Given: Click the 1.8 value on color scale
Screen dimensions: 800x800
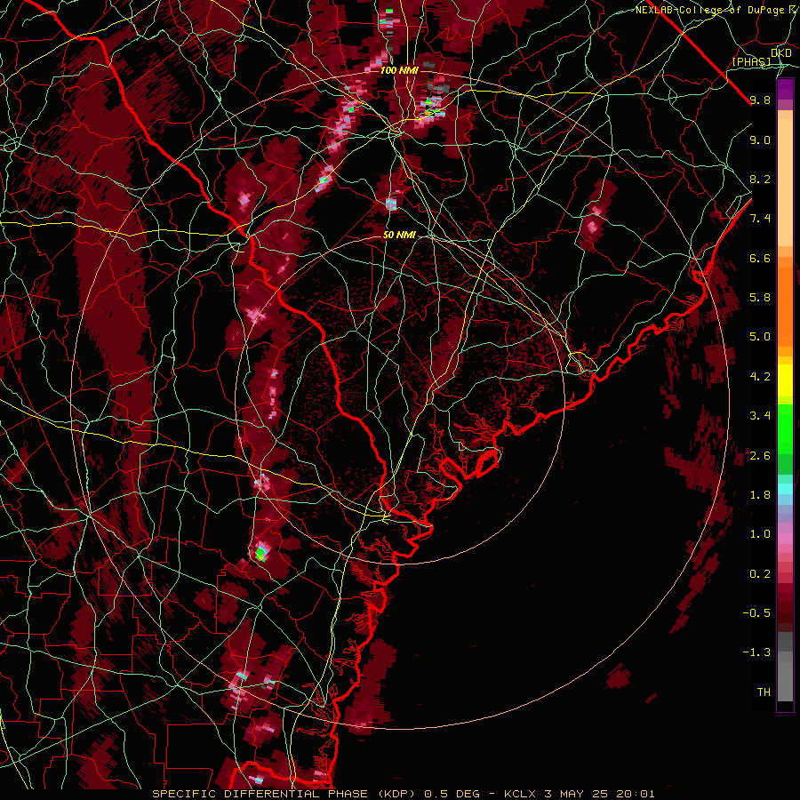Looking at the screenshot, I should click(760, 494).
